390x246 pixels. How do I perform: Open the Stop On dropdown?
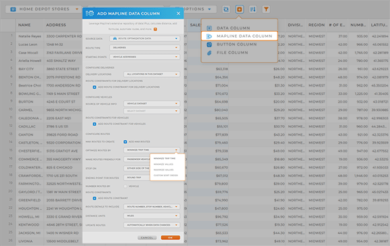click(137, 168)
